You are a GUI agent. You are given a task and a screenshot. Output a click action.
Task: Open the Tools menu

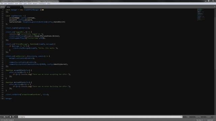pyautogui.click(x=30, y=4)
